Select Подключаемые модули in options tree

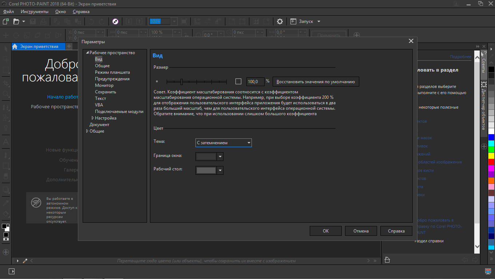(x=119, y=112)
